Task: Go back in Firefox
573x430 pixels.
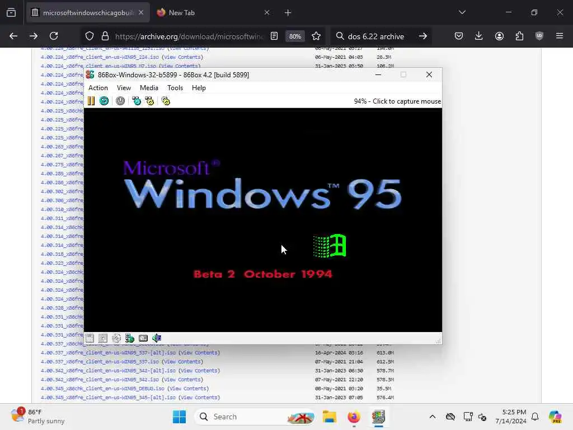Action: tap(13, 36)
